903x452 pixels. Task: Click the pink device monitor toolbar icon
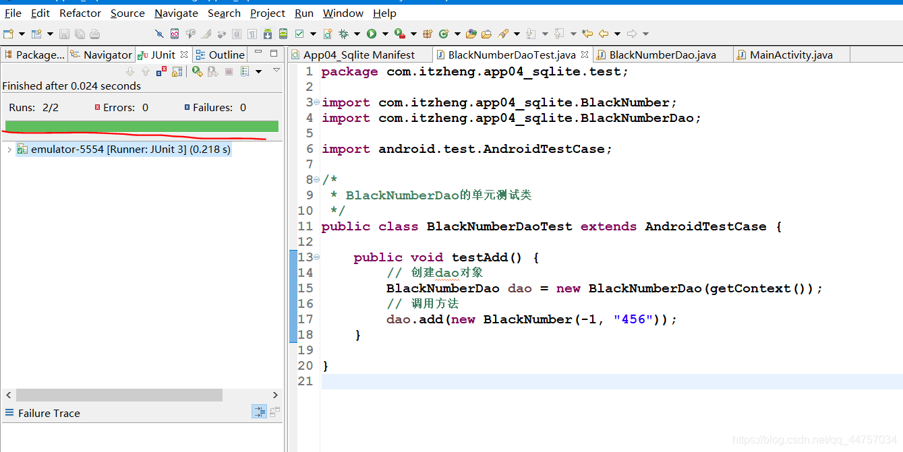tap(174, 34)
